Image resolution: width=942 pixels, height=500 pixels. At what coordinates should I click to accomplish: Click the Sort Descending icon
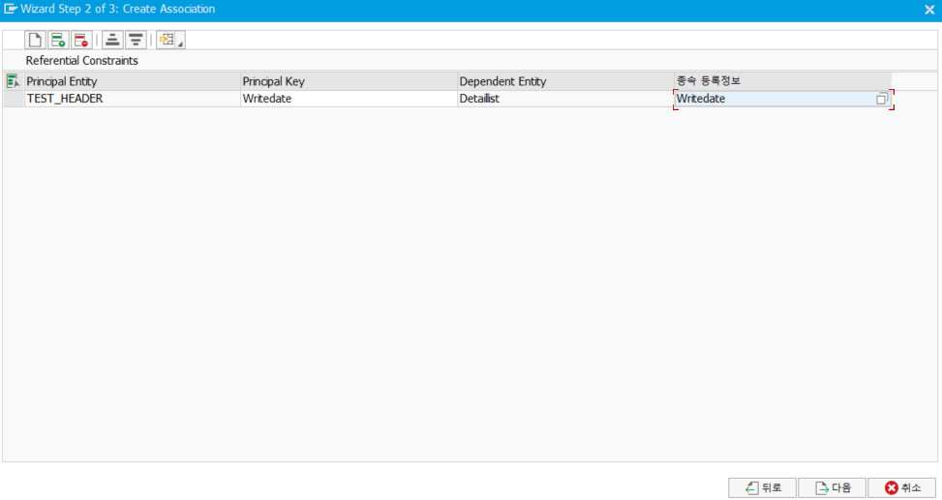(136, 41)
